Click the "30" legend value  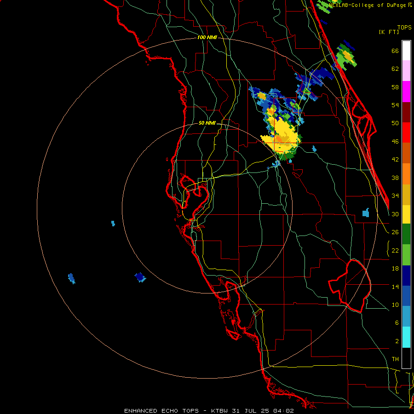click(x=395, y=214)
